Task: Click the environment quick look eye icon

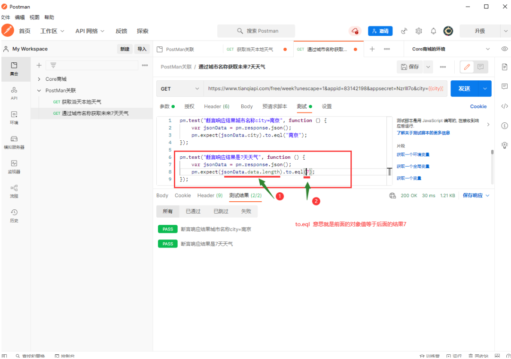Action: pos(504,49)
